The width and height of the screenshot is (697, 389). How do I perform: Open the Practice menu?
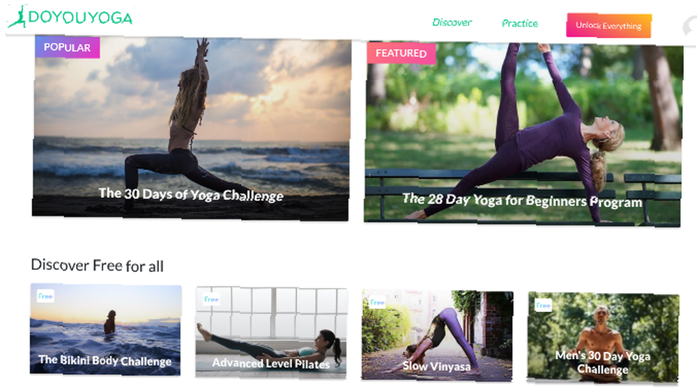[520, 24]
